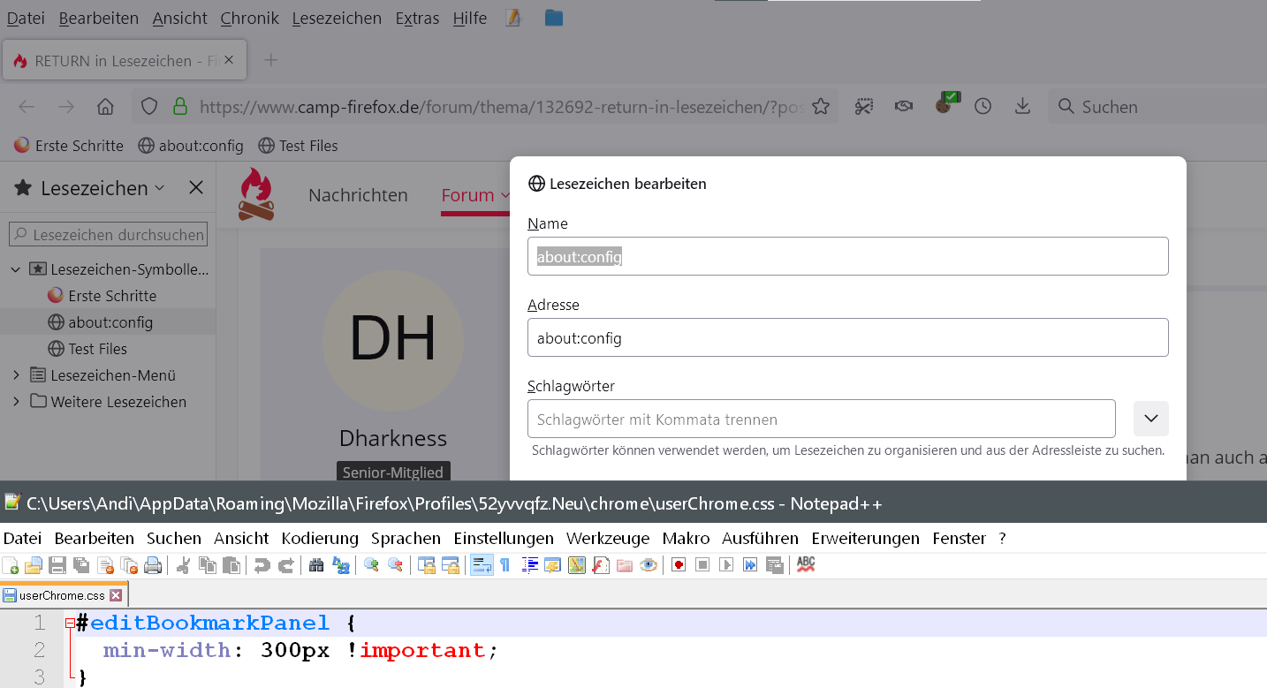Bookmark this page with the star icon

tap(821, 107)
